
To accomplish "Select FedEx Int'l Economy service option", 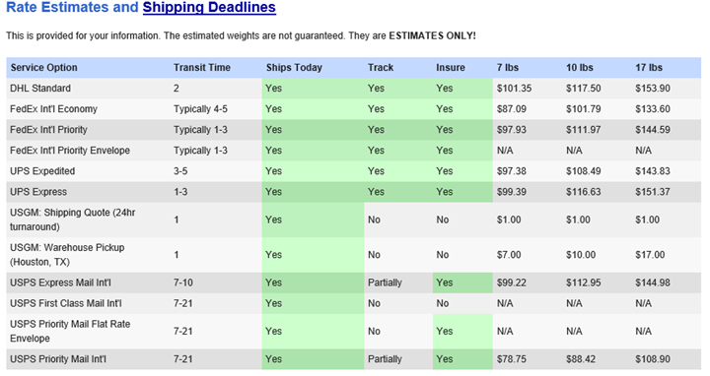I will (x=53, y=109).
